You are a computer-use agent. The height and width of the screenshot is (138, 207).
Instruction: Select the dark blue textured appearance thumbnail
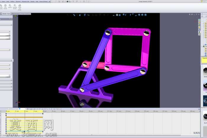[205, 101]
